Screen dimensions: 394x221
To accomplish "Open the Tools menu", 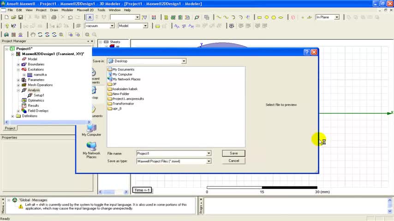I will point(101,10).
